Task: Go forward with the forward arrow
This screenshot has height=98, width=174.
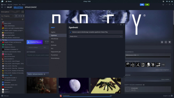Action: [x=5, y=7]
